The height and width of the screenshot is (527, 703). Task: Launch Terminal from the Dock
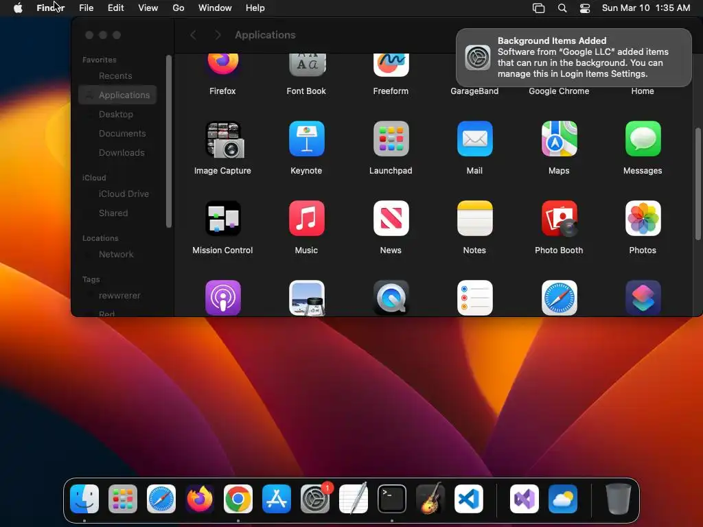click(392, 499)
